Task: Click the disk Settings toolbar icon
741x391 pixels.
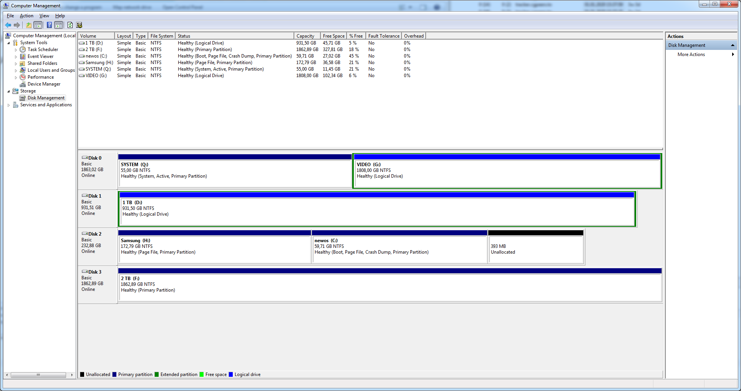Action: coord(80,25)
